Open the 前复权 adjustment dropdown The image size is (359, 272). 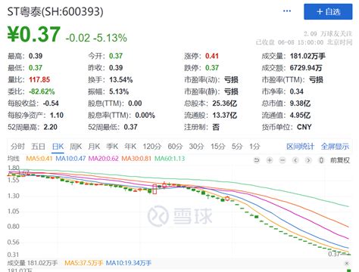(340, 160)
